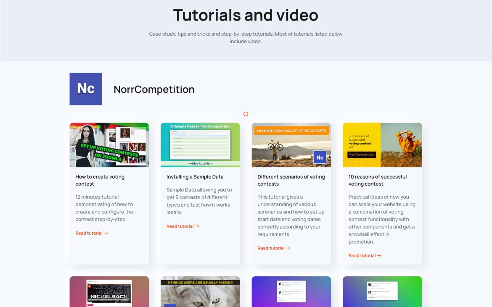
Task: Click 'Different scenarios of voting contests' card title
Action: (291, 180)
